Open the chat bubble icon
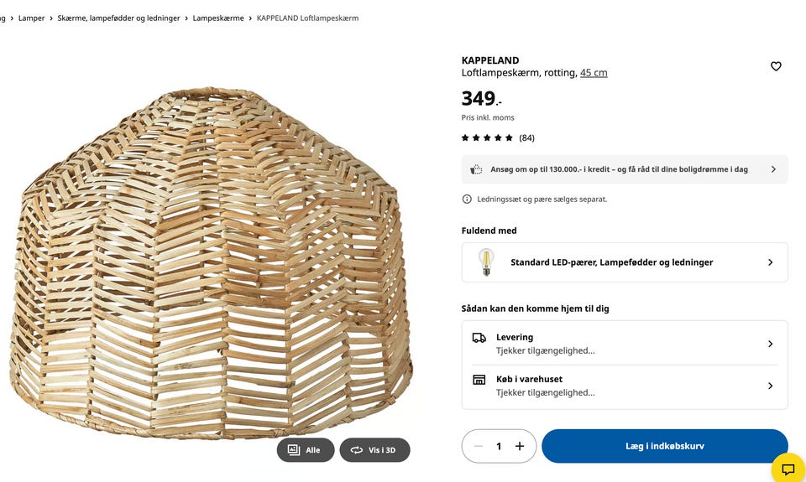 tap(788, 469)
